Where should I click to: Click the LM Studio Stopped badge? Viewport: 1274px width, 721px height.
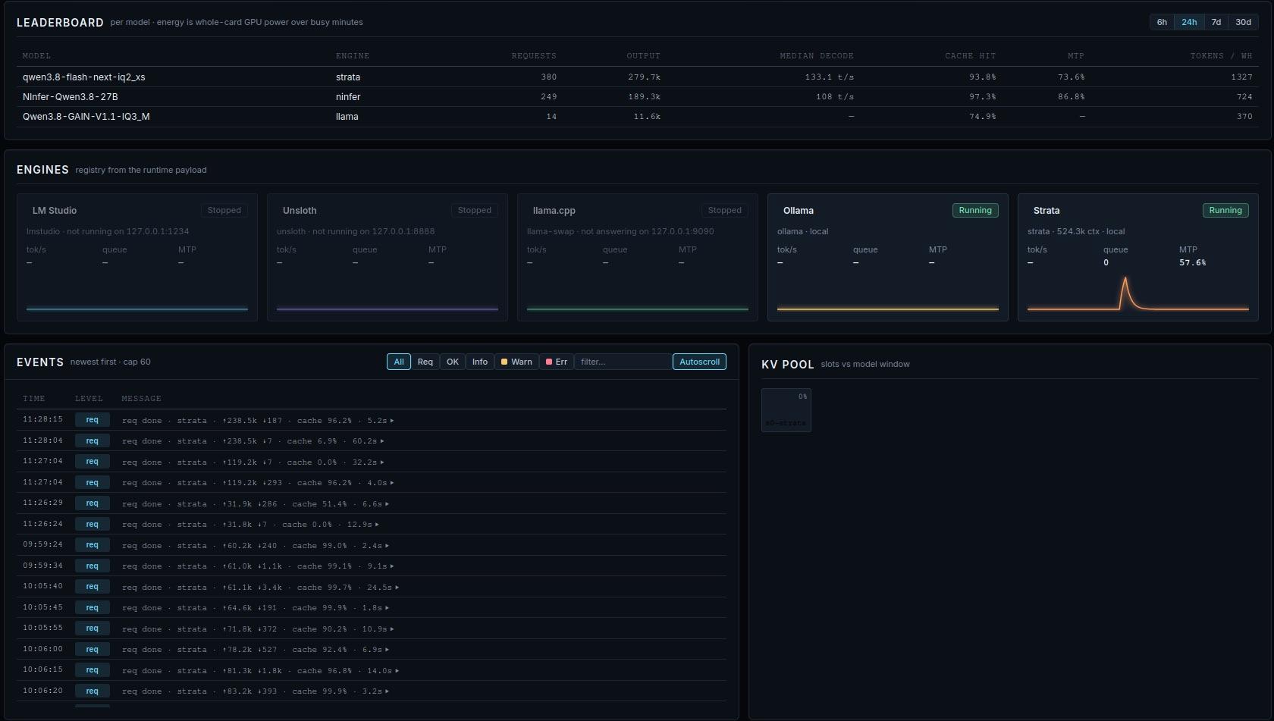click(x=224, y=210)
